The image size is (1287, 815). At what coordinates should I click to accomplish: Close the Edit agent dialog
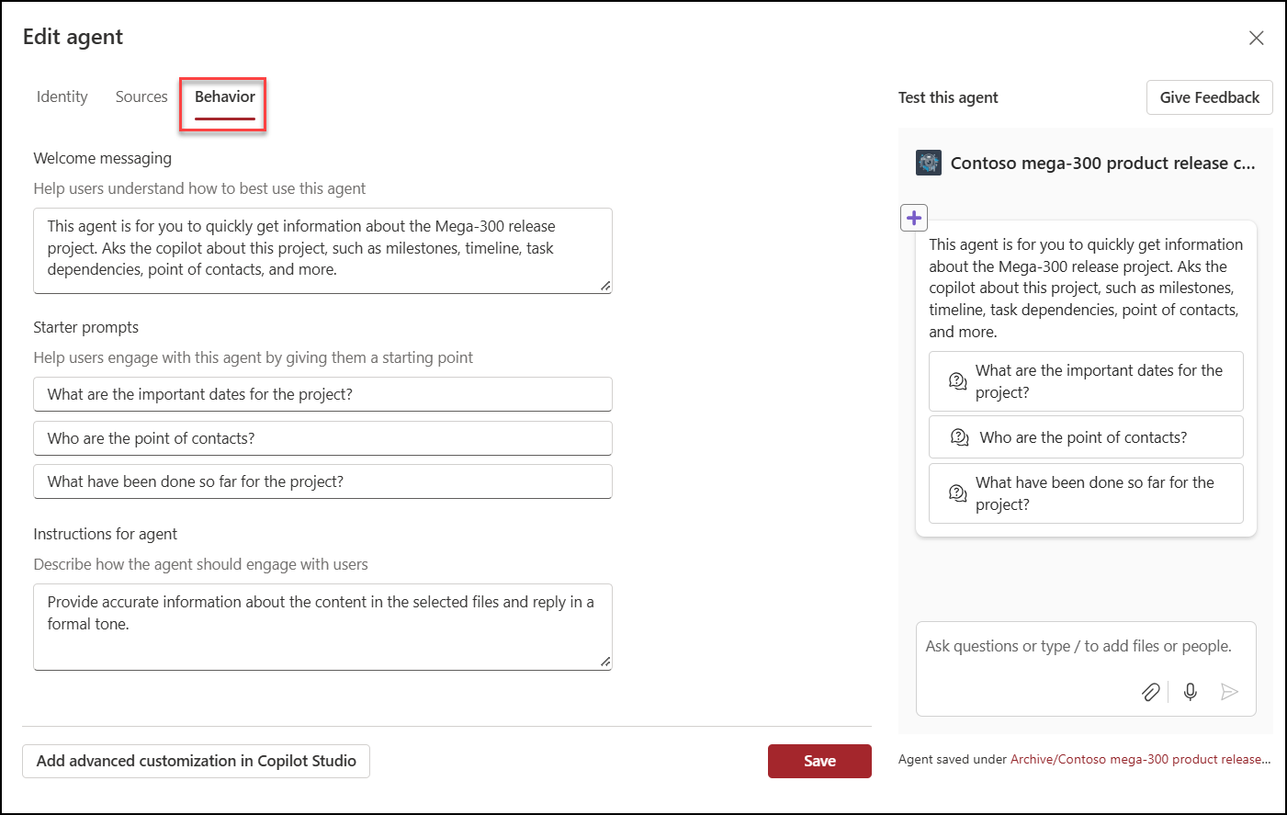1256,38
